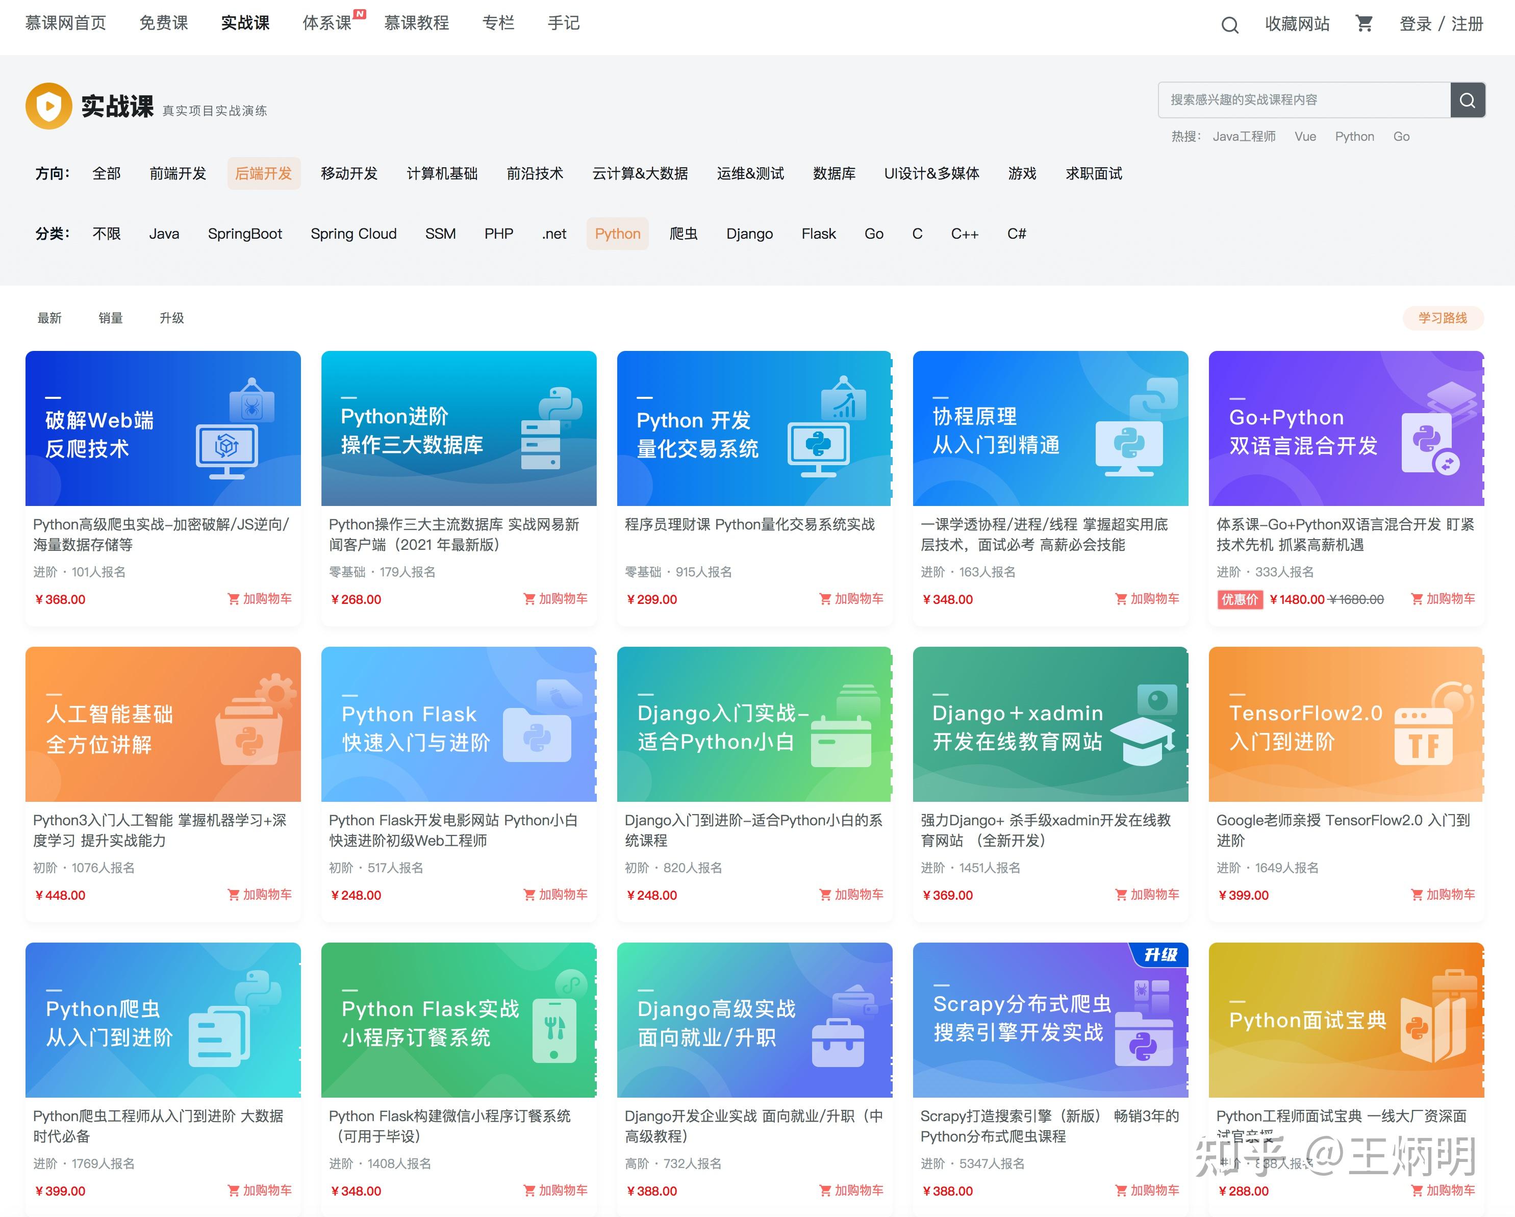Sort courses by 销量
Viewport: 1515px width, 1217px height.
[x=110, y=318]
